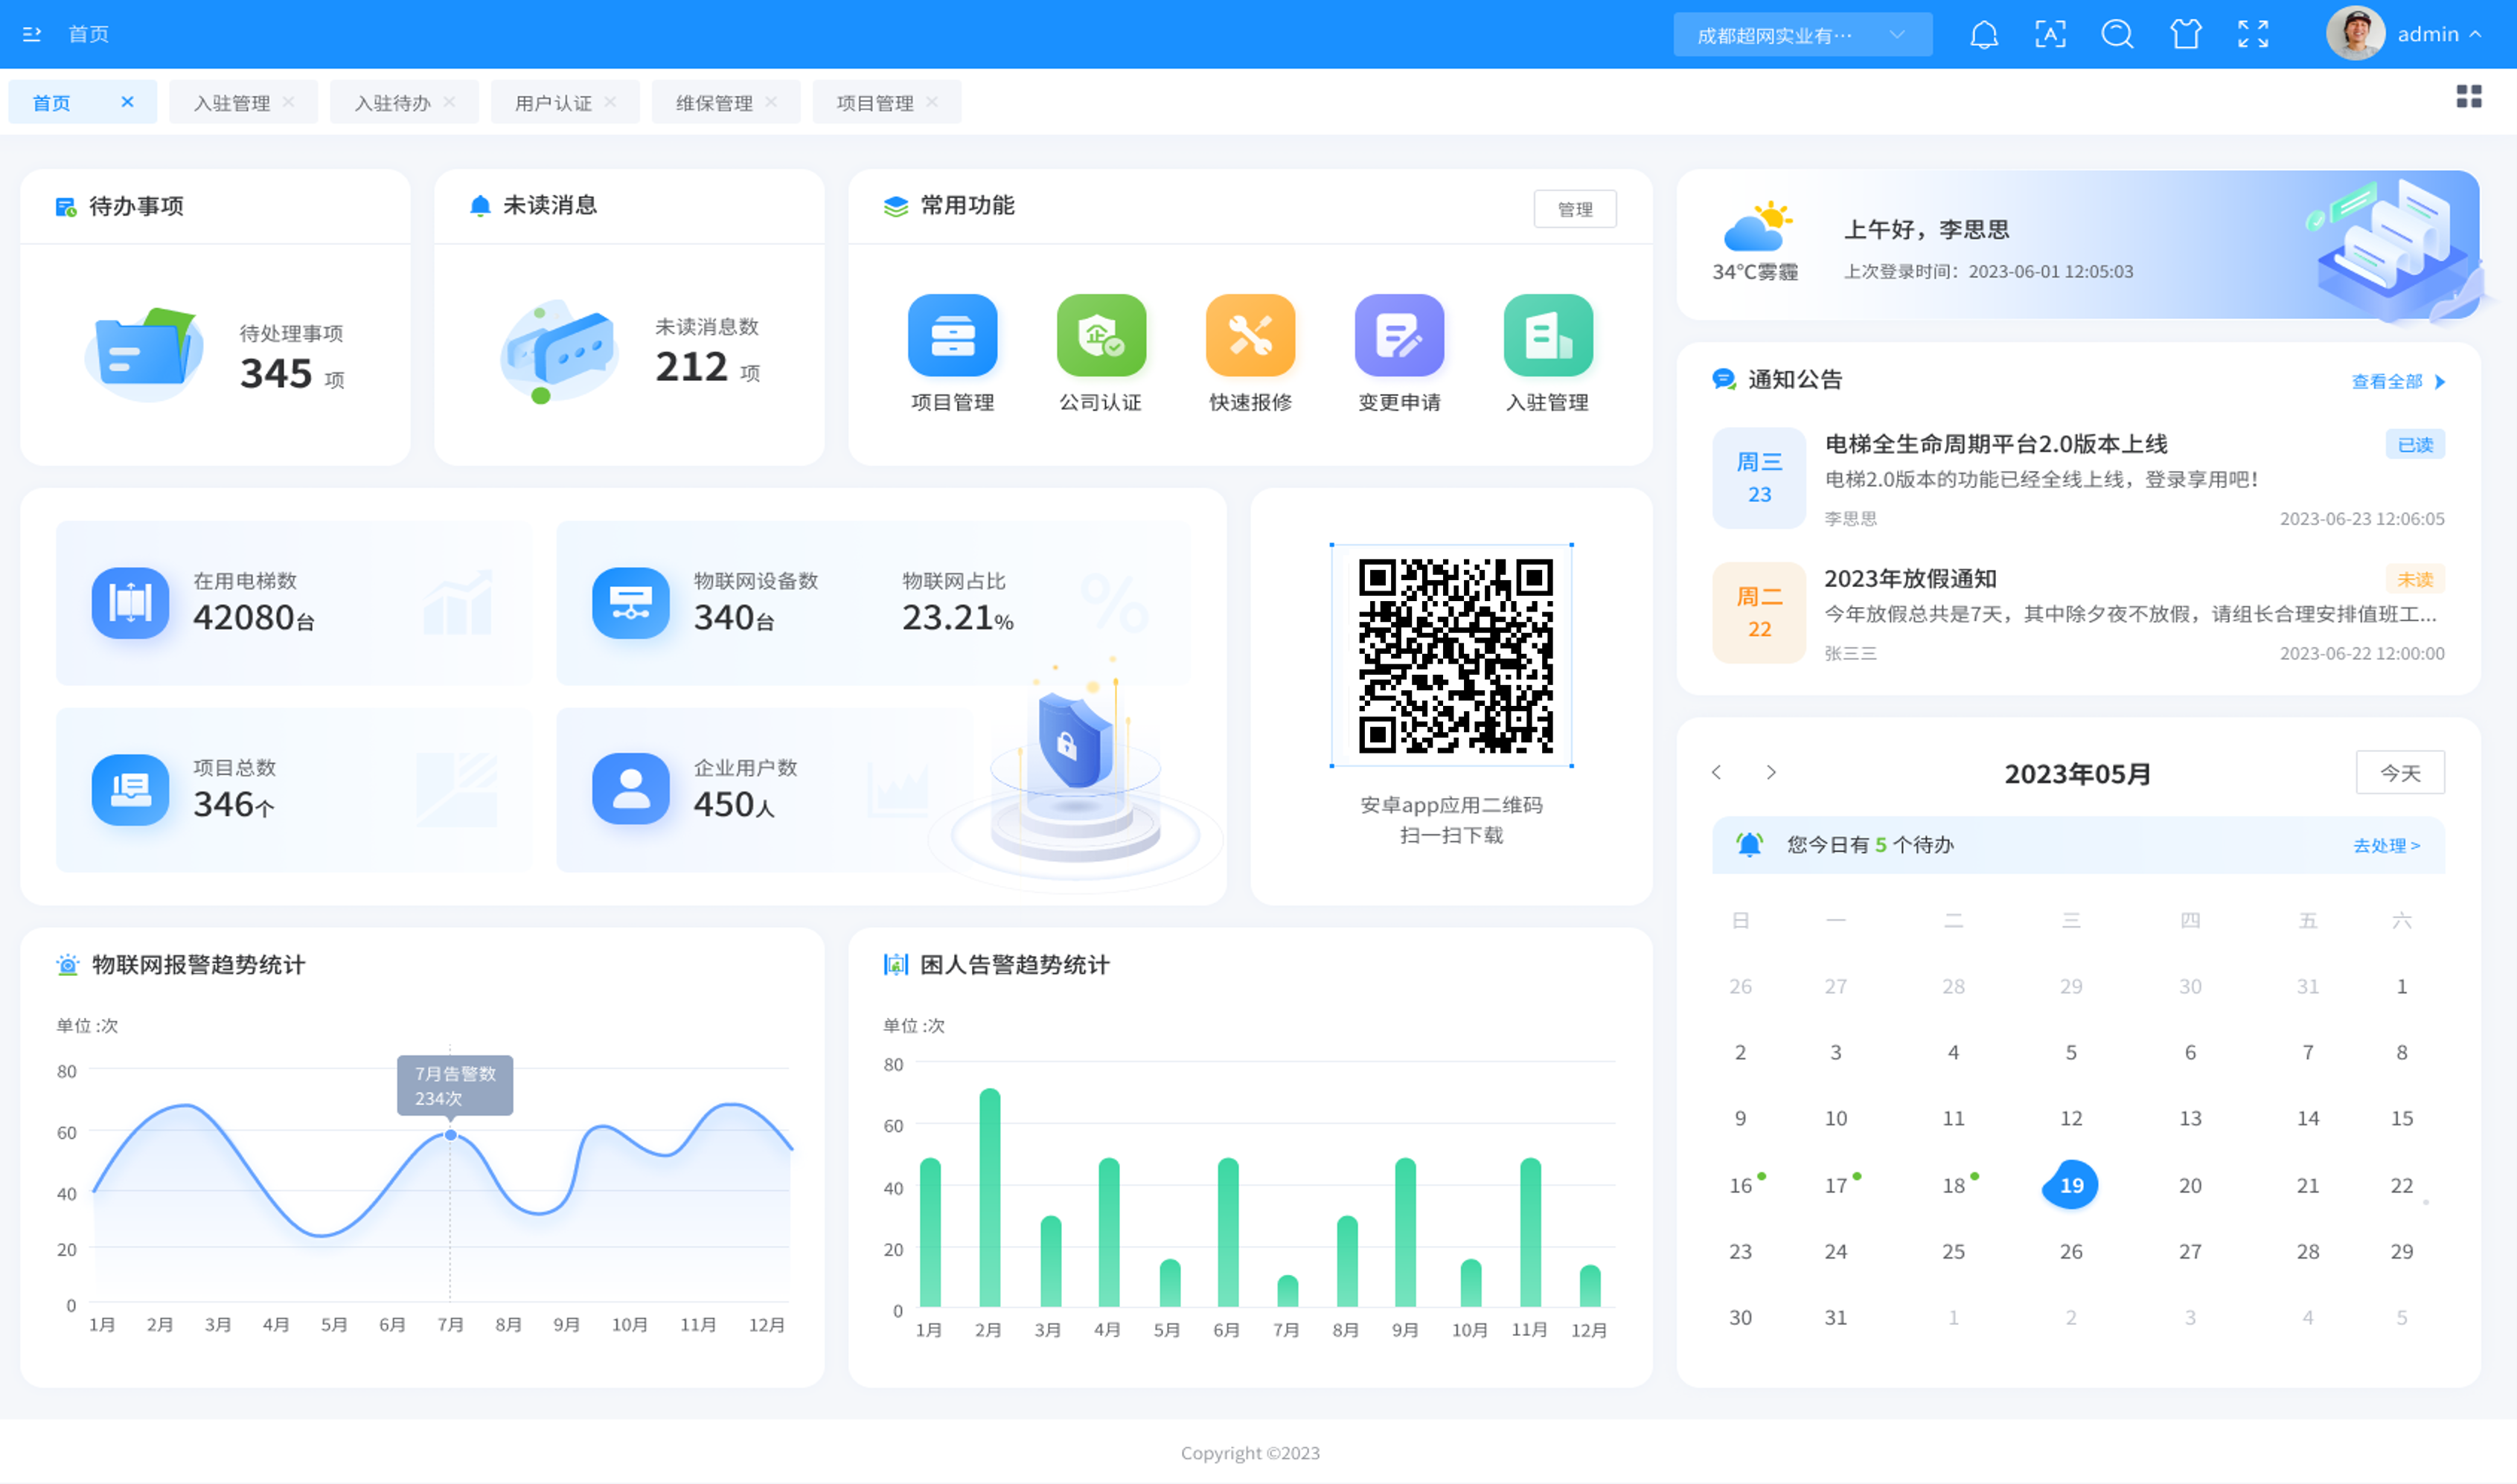The height and width of the screenshot is (1484, 2517).
Task: Open 快速报修 shortcut icon
Action: click(x=1250, y=336)
